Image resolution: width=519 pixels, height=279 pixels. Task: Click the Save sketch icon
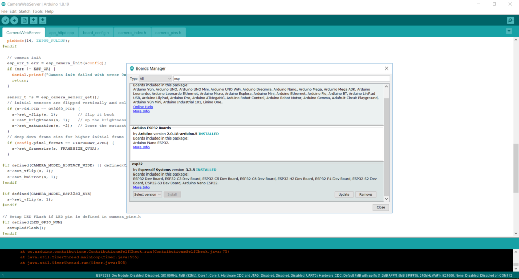(43, 20)
